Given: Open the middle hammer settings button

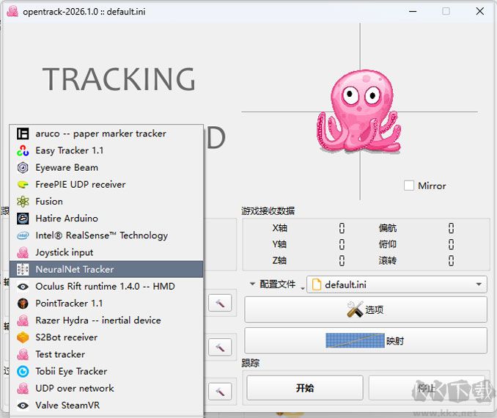Looking at the screenshot, I should point(220,348).
